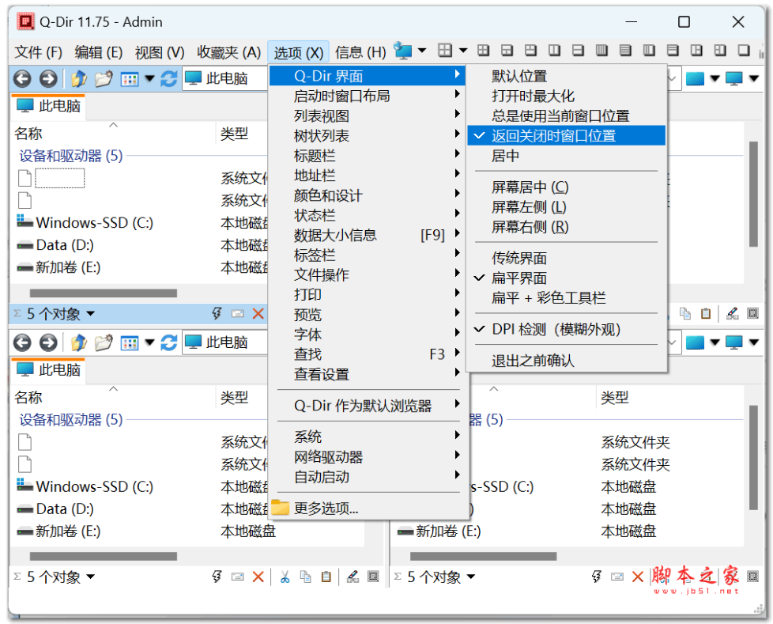
Task: Go back in the top pane
Action: [x=22, y=78]
